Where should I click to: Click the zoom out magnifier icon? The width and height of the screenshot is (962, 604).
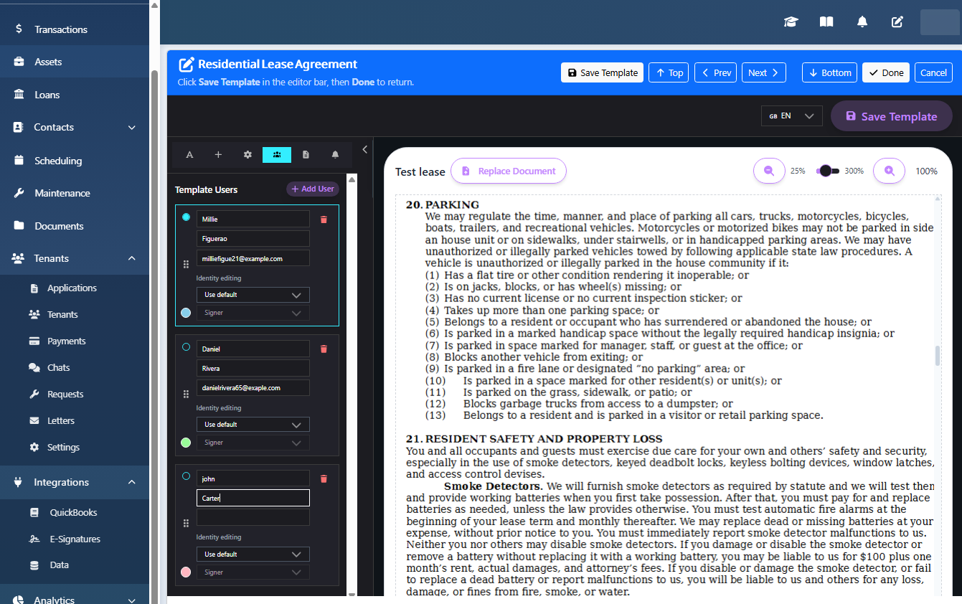[769, 171]
